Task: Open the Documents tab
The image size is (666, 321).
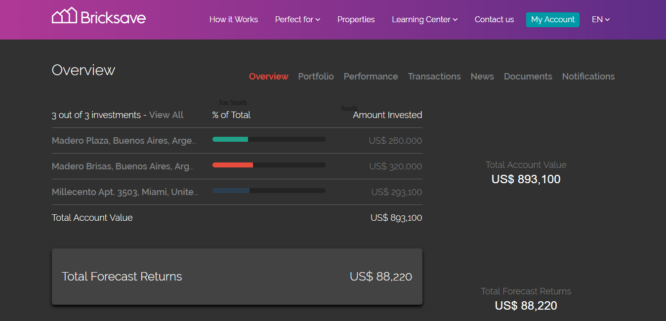Action: [x=528, y=77]
